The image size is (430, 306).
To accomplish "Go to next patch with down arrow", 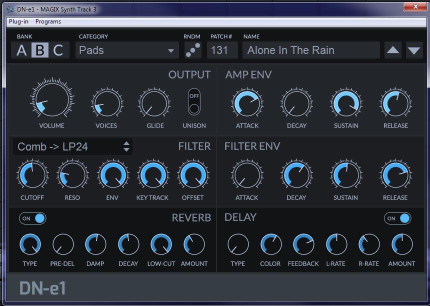I will point(414,50).
